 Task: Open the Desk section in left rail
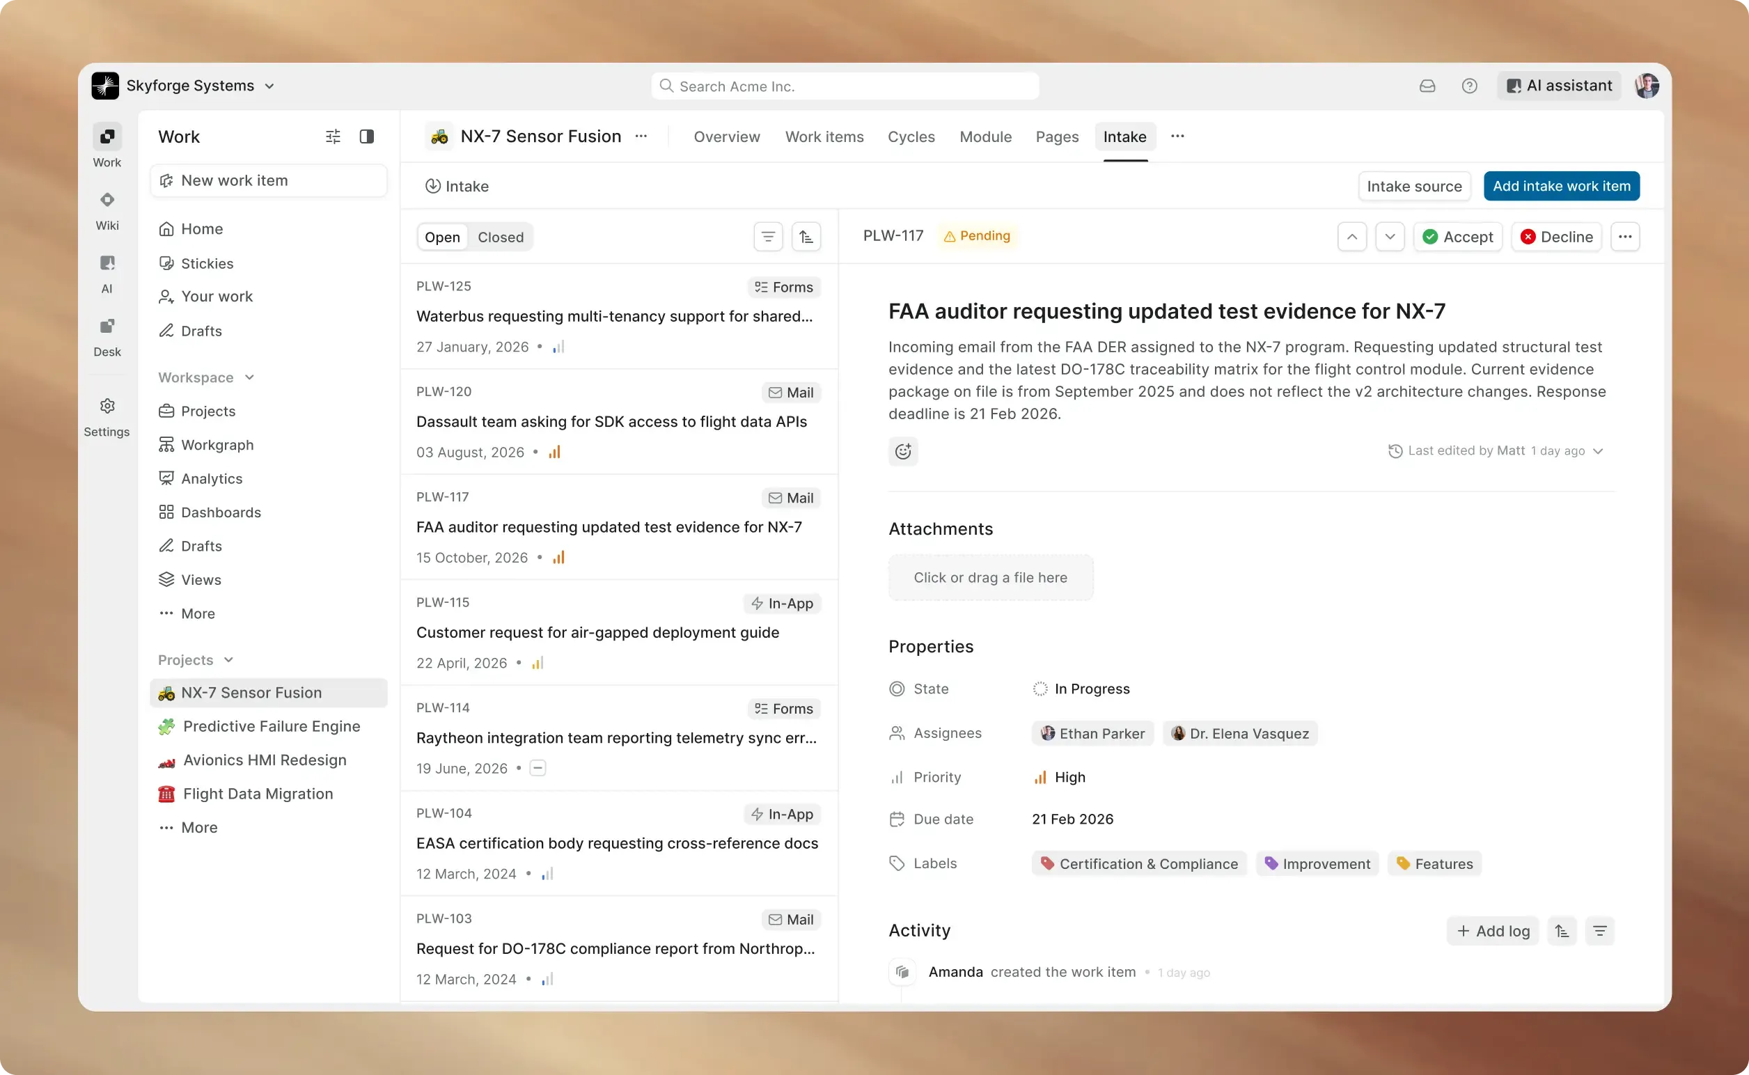click(107, 336)
